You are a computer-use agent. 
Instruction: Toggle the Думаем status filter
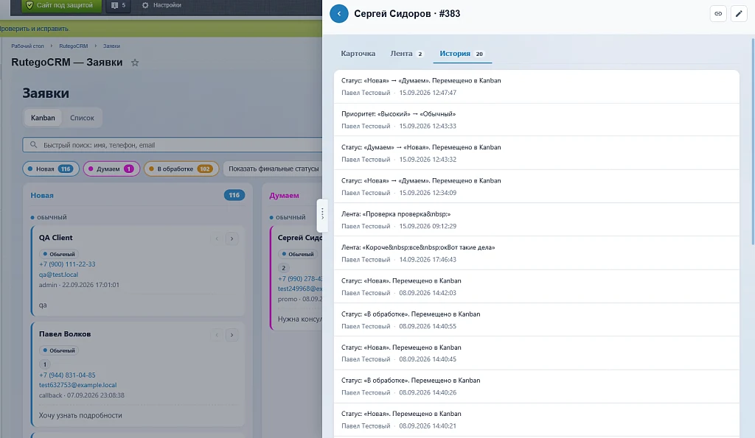[111, 169]
